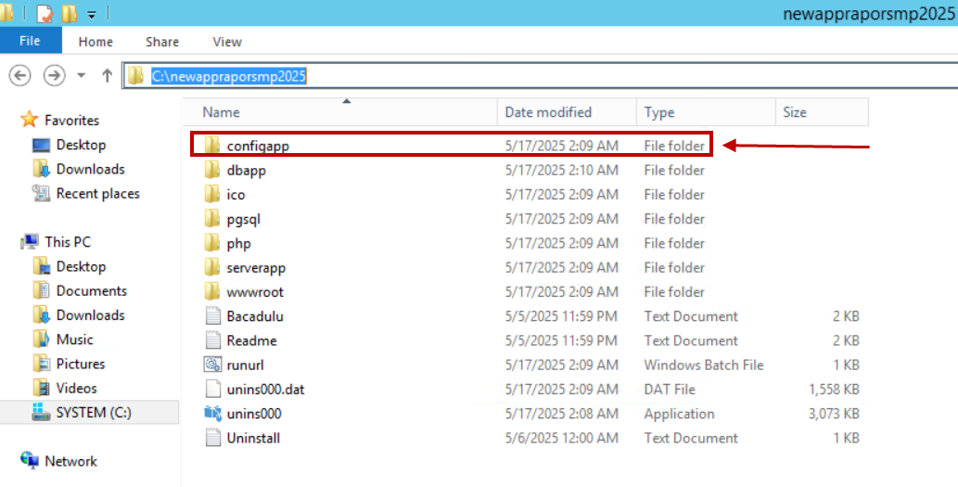Select the unins000.dat file name
The width and height of the screenshot is (958, 487).
[265, 390]
